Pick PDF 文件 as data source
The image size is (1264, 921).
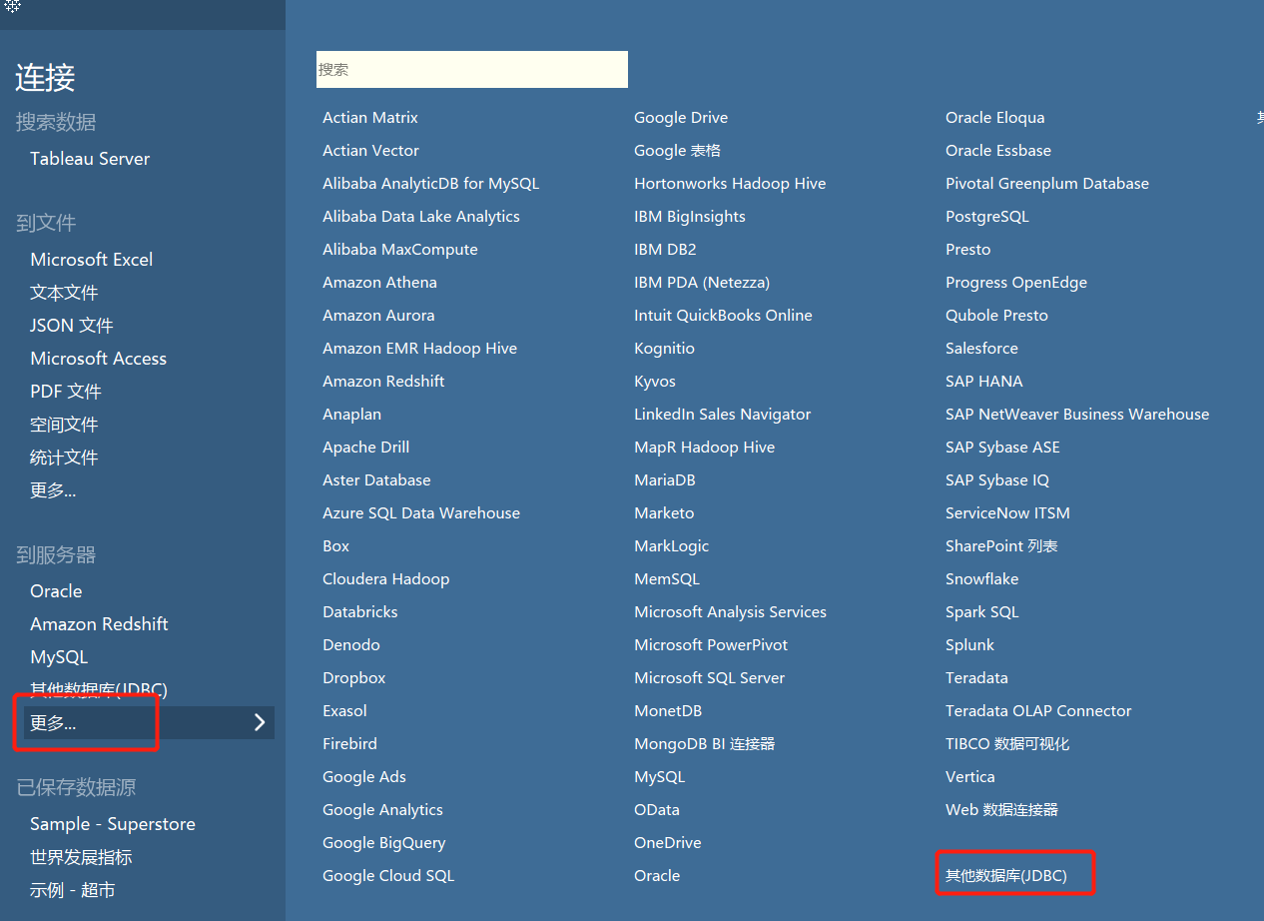tap(66, 392)
